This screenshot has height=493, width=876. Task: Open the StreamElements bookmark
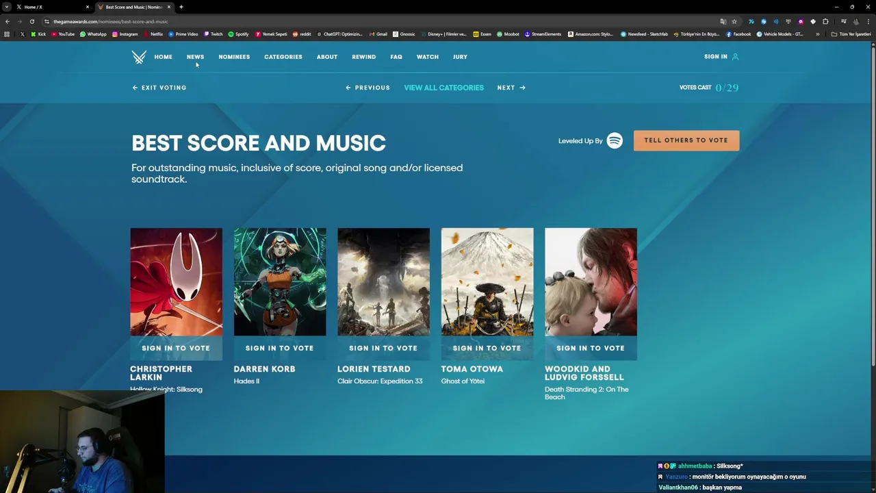click(543, 34)
